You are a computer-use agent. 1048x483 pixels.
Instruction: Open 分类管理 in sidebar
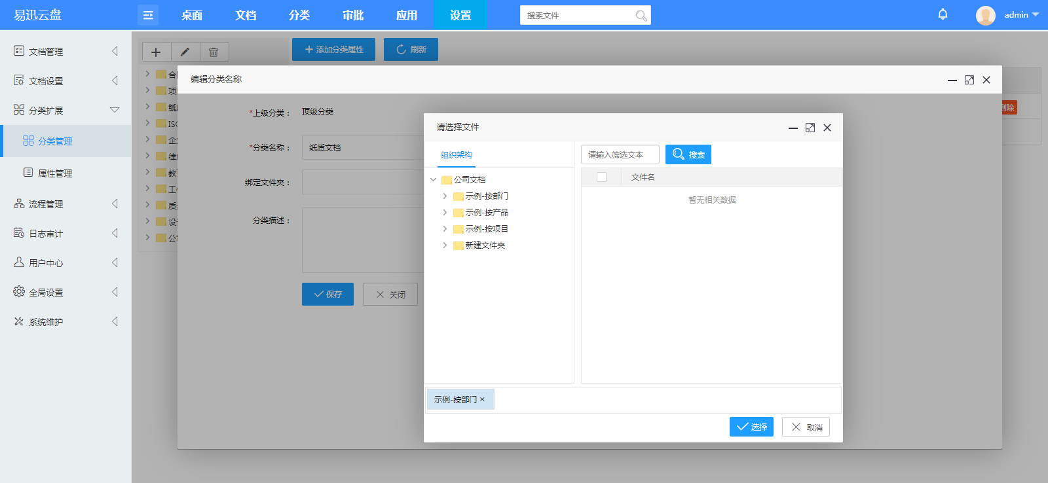tap(65, 141)
